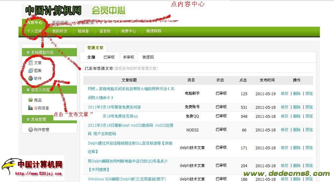The image size is (334, 182).
Task: Switch to the 内容中心 main tab
Action: (34, 23)
